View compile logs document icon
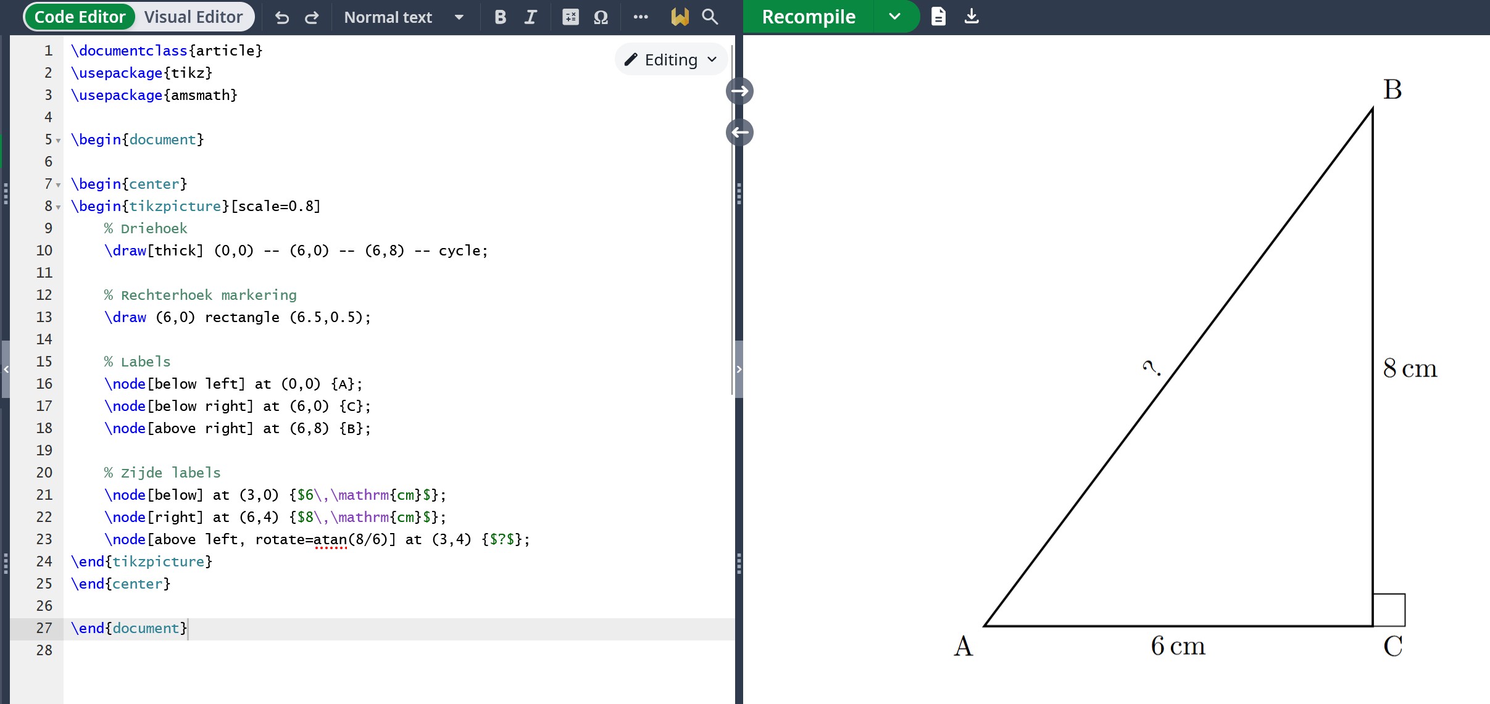1490x704 pixels. 938,16
